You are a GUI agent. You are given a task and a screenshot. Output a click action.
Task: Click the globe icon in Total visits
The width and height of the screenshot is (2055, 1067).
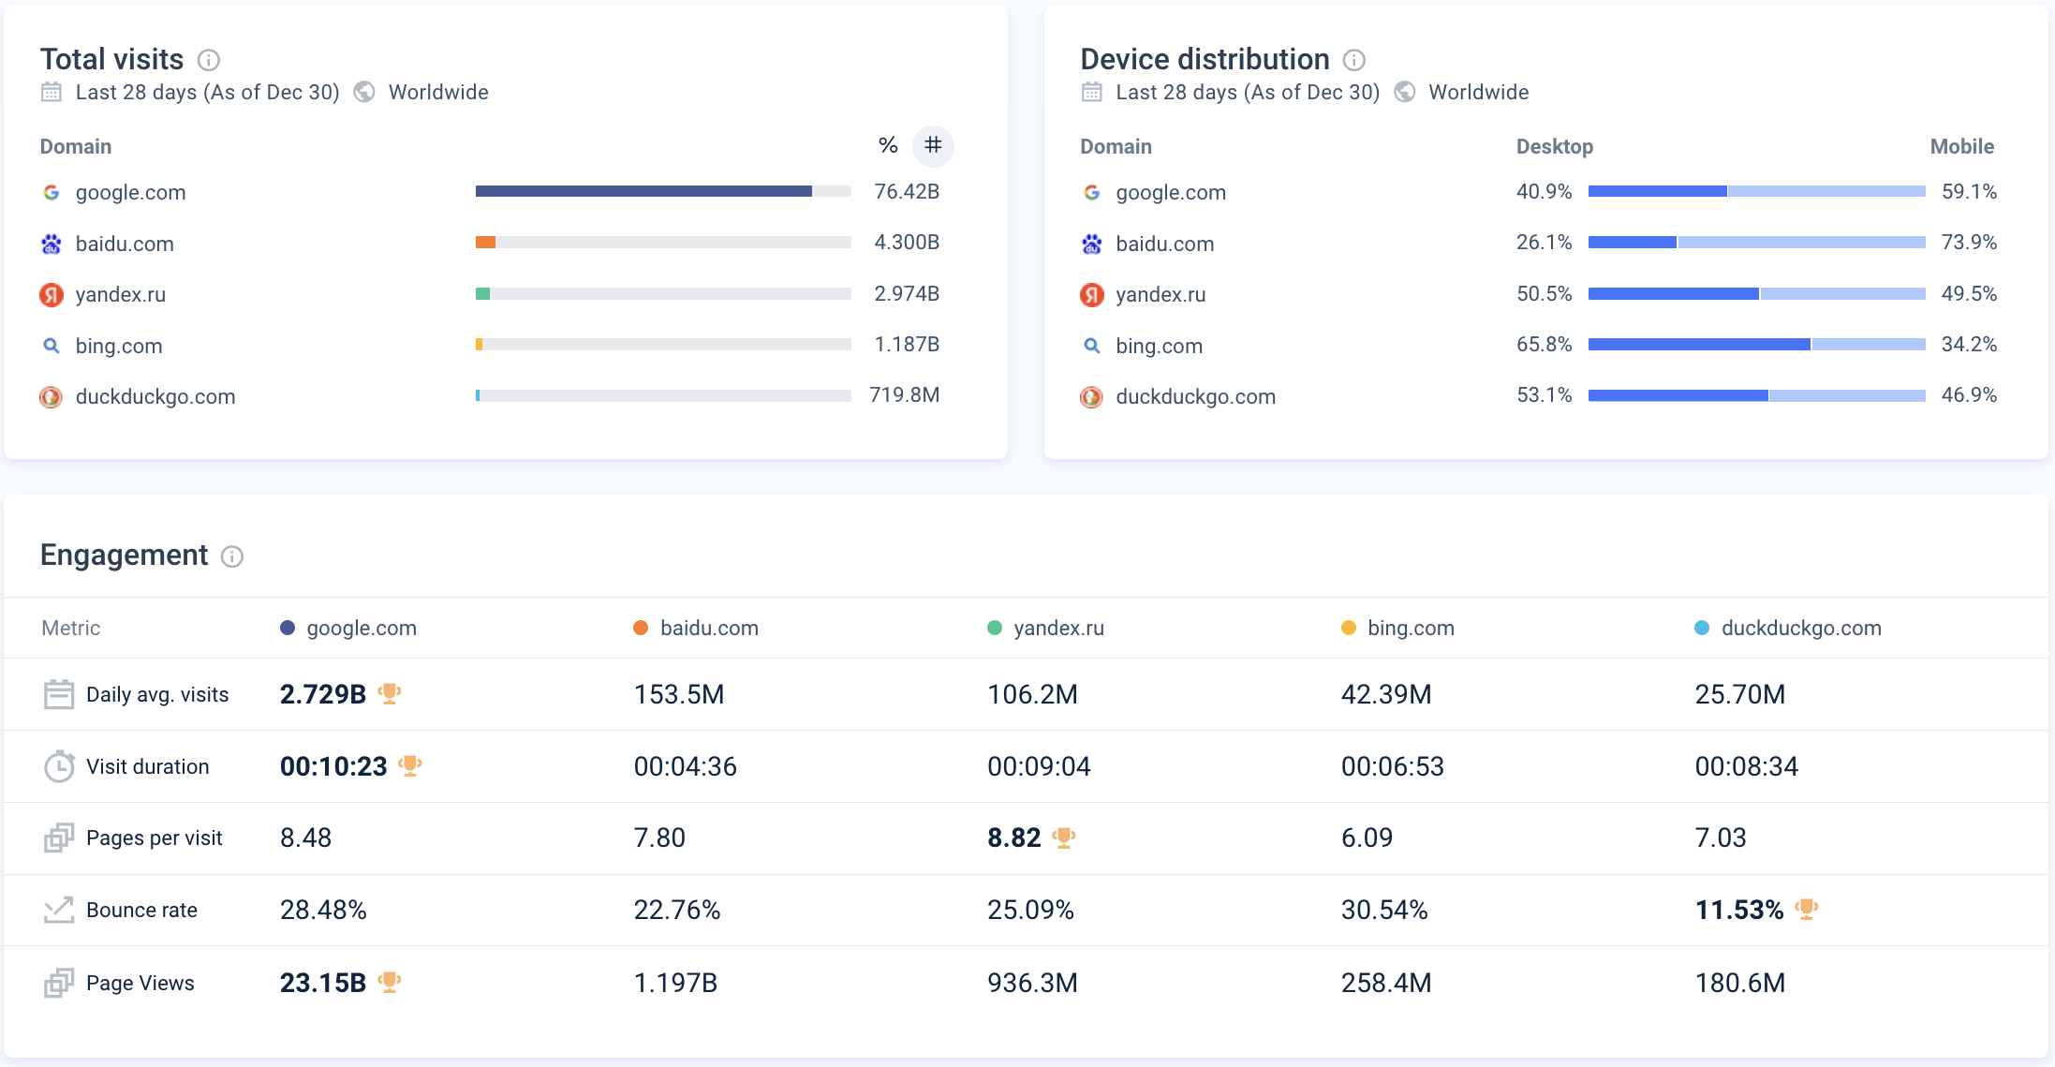[x=364, y=92]
